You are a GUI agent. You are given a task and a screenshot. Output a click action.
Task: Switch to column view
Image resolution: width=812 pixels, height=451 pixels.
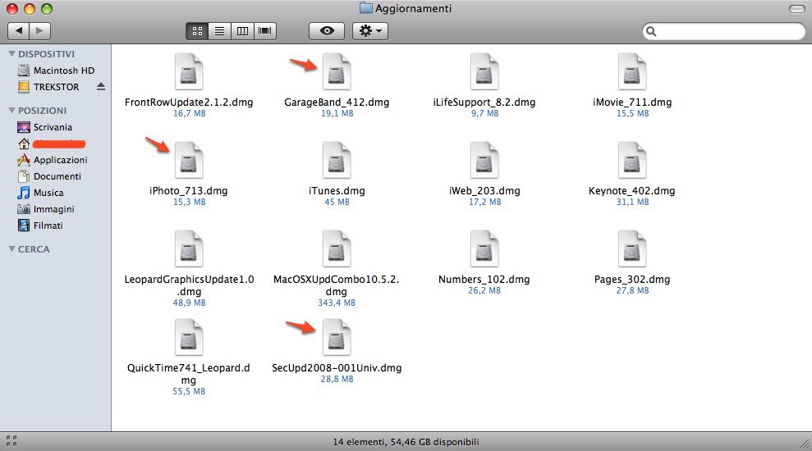242,31
